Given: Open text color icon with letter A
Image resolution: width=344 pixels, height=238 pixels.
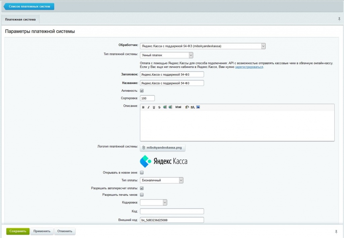Looking at the screenshot, I should tap(192, 107).
